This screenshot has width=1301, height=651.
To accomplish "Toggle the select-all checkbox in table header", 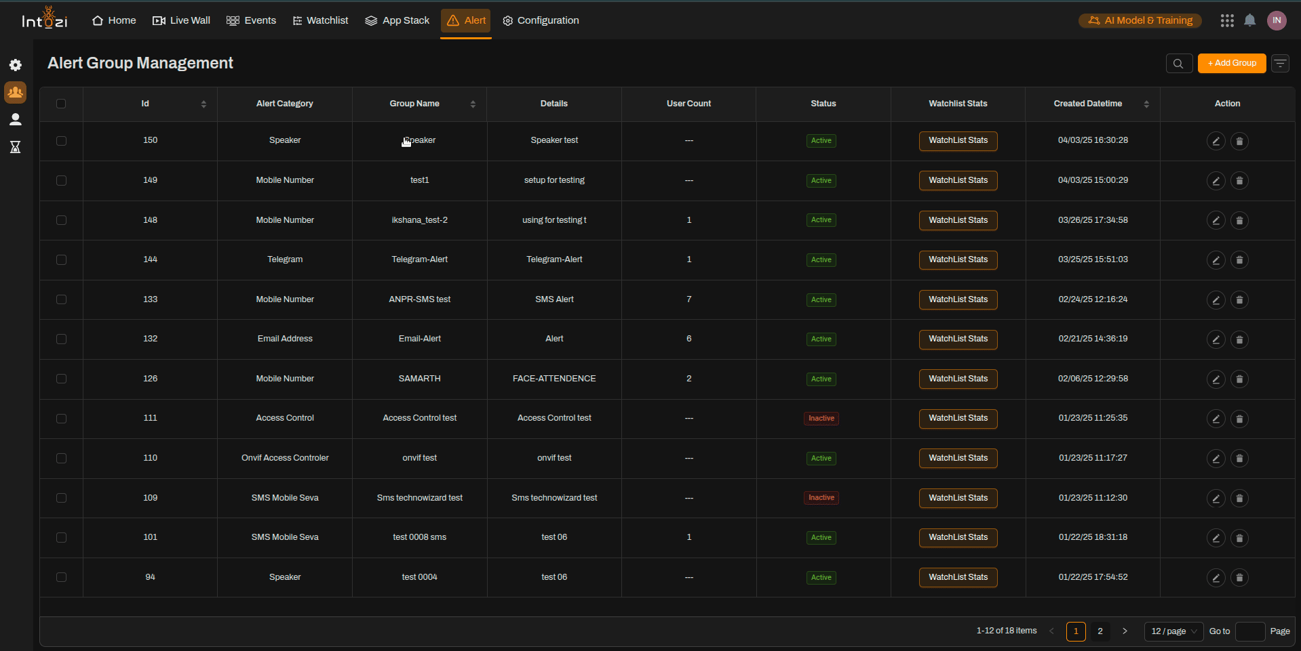I will click(61, 103).
